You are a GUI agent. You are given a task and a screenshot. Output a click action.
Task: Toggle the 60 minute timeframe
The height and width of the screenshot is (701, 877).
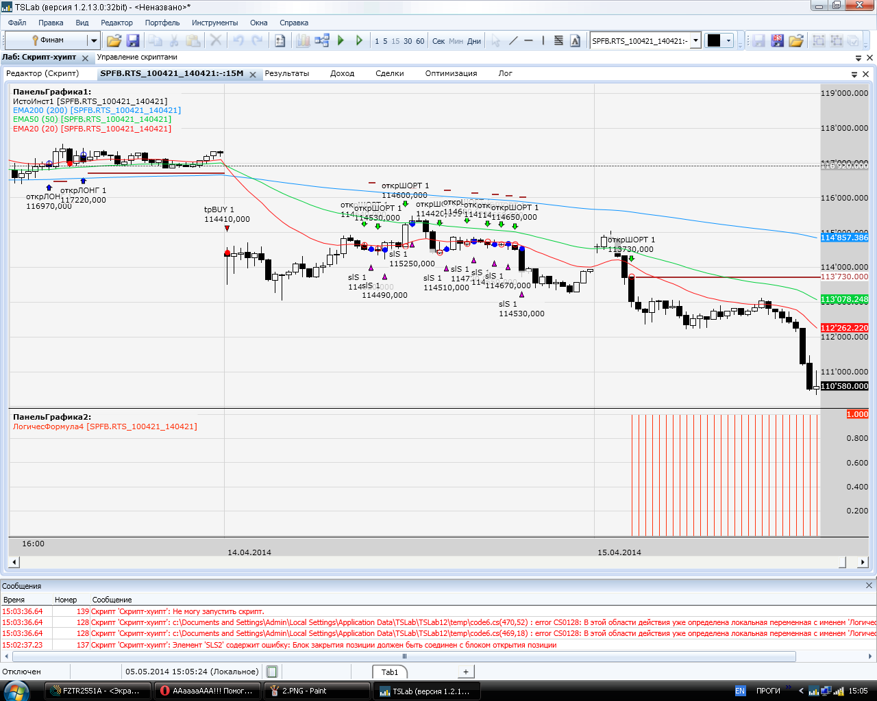(420, 41)
